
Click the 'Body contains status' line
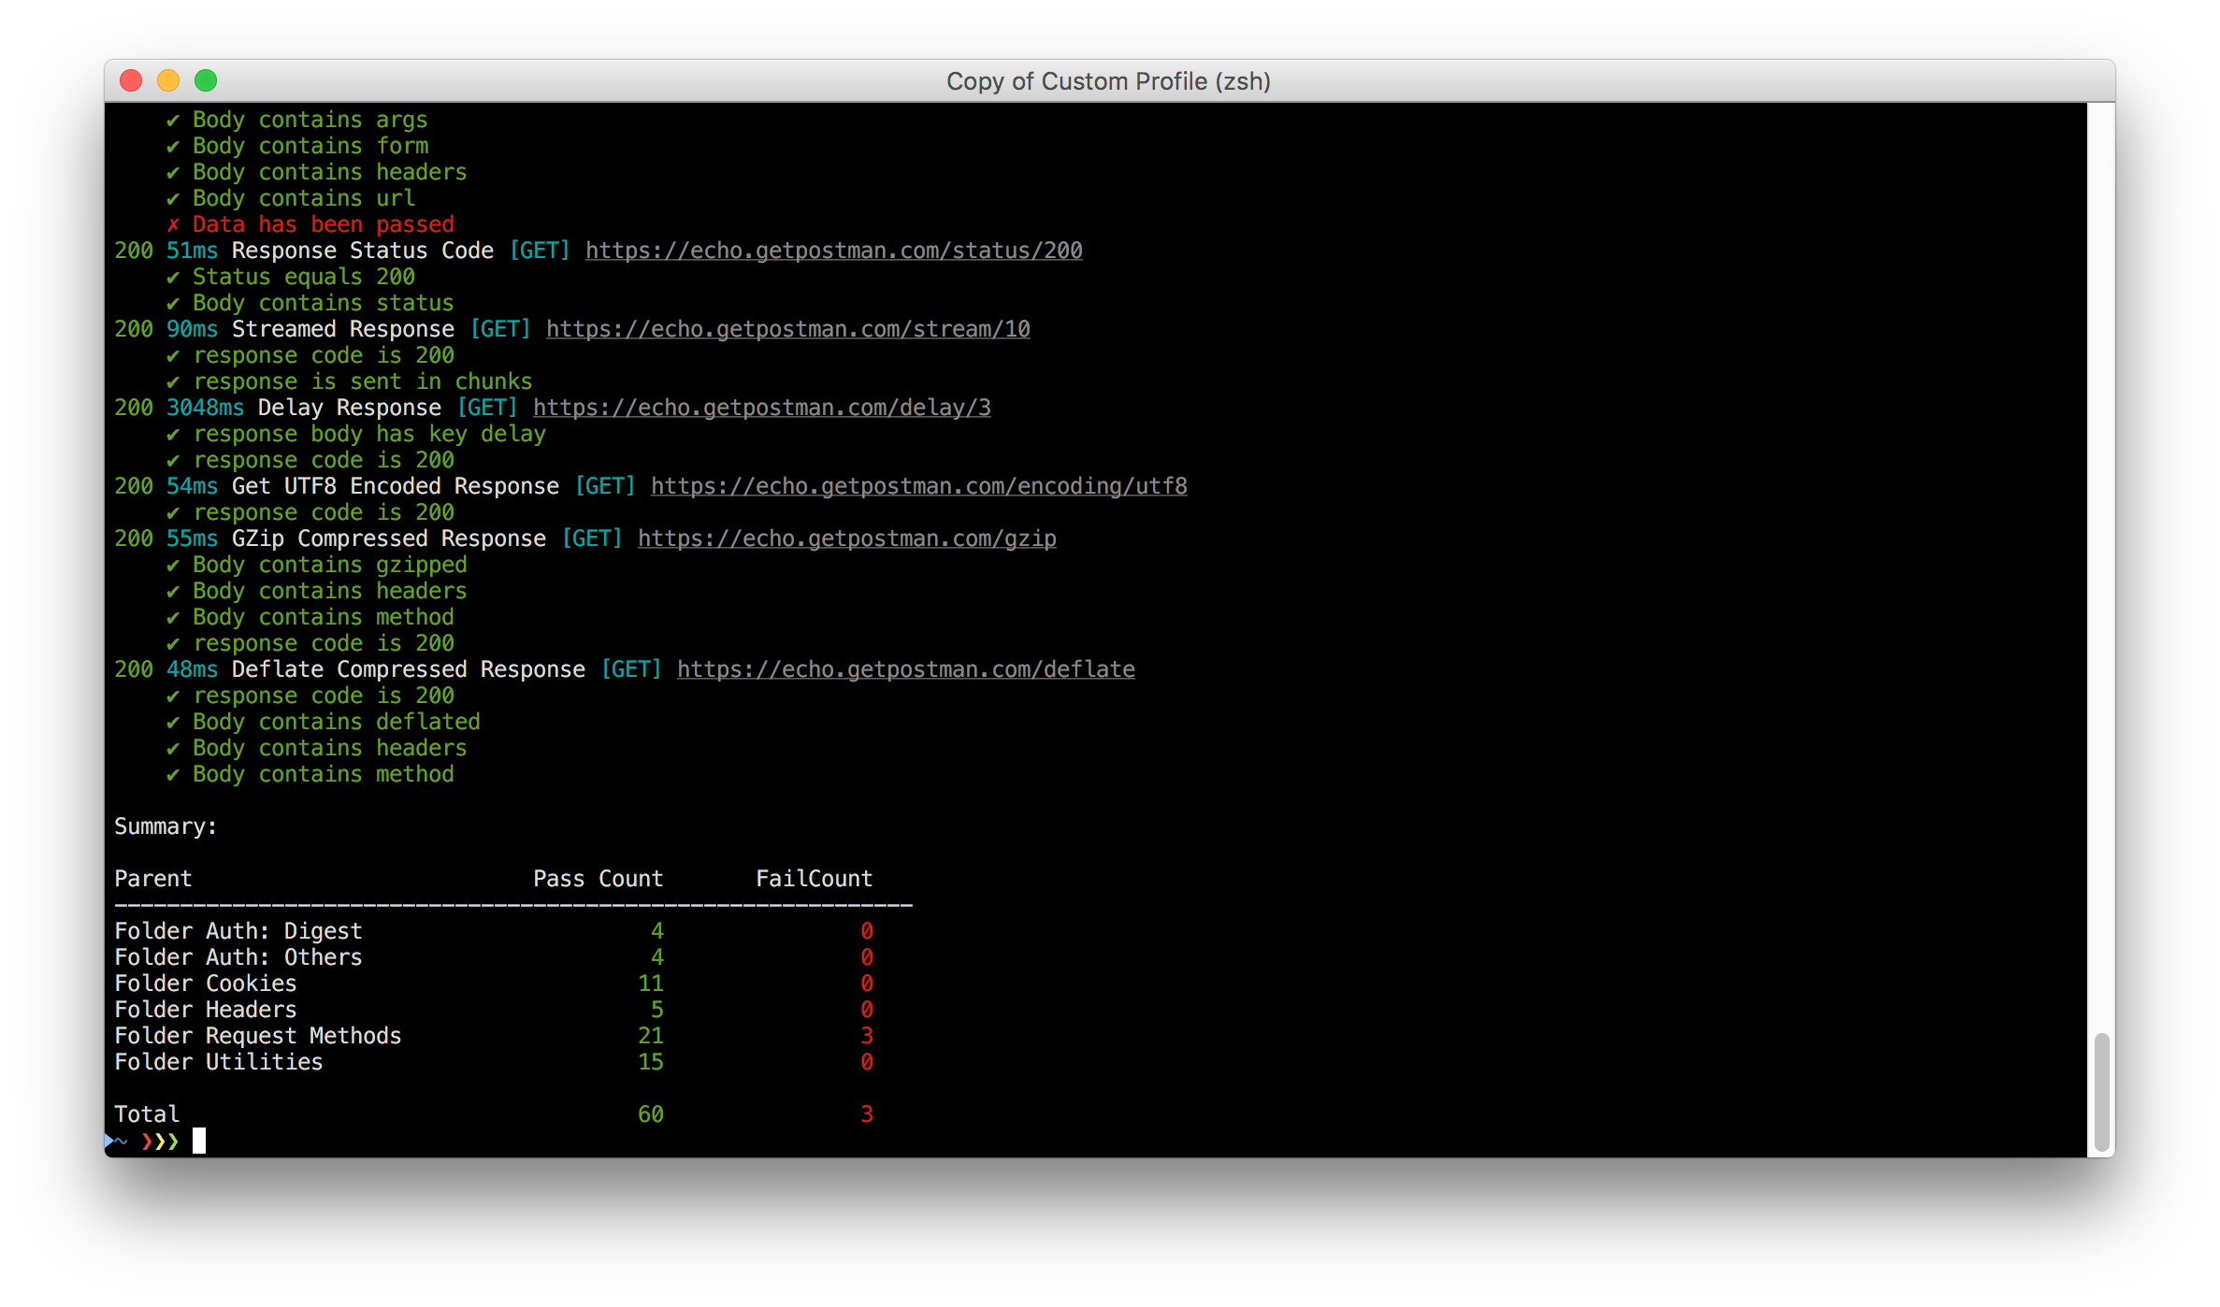coord(310,303)
